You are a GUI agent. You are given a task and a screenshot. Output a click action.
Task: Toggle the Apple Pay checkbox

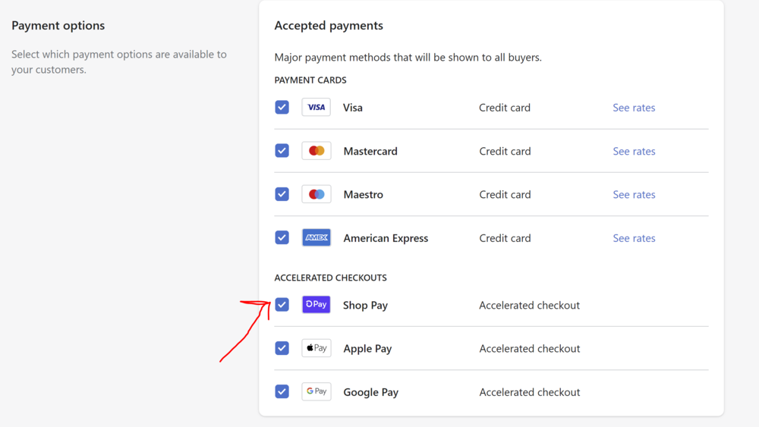click(x=282, y=348)
